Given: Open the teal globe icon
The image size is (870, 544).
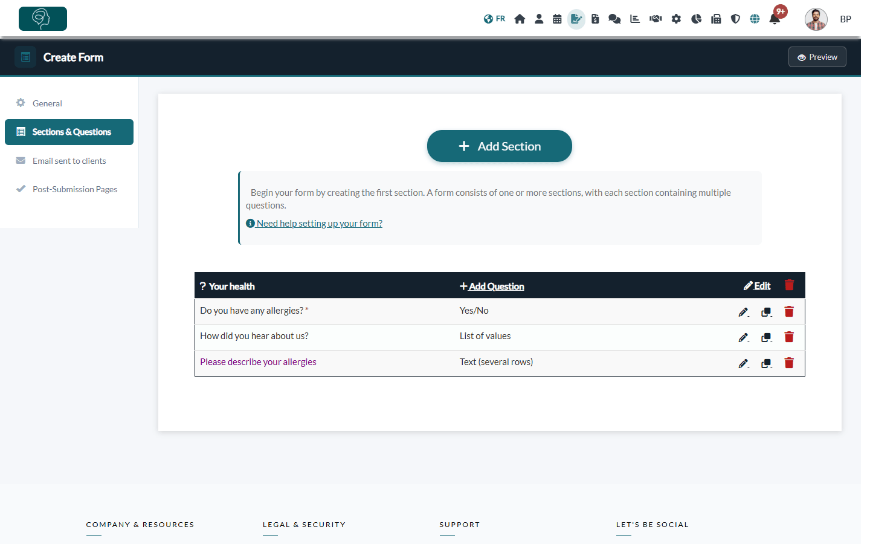Looking at the screenshot, I should click(x=755, y=19).
